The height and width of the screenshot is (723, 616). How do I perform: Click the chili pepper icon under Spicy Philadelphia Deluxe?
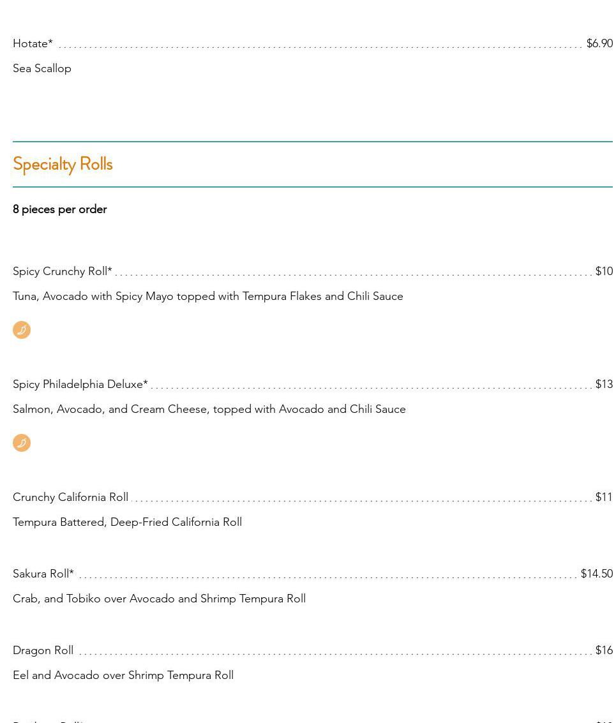[22, 443]
